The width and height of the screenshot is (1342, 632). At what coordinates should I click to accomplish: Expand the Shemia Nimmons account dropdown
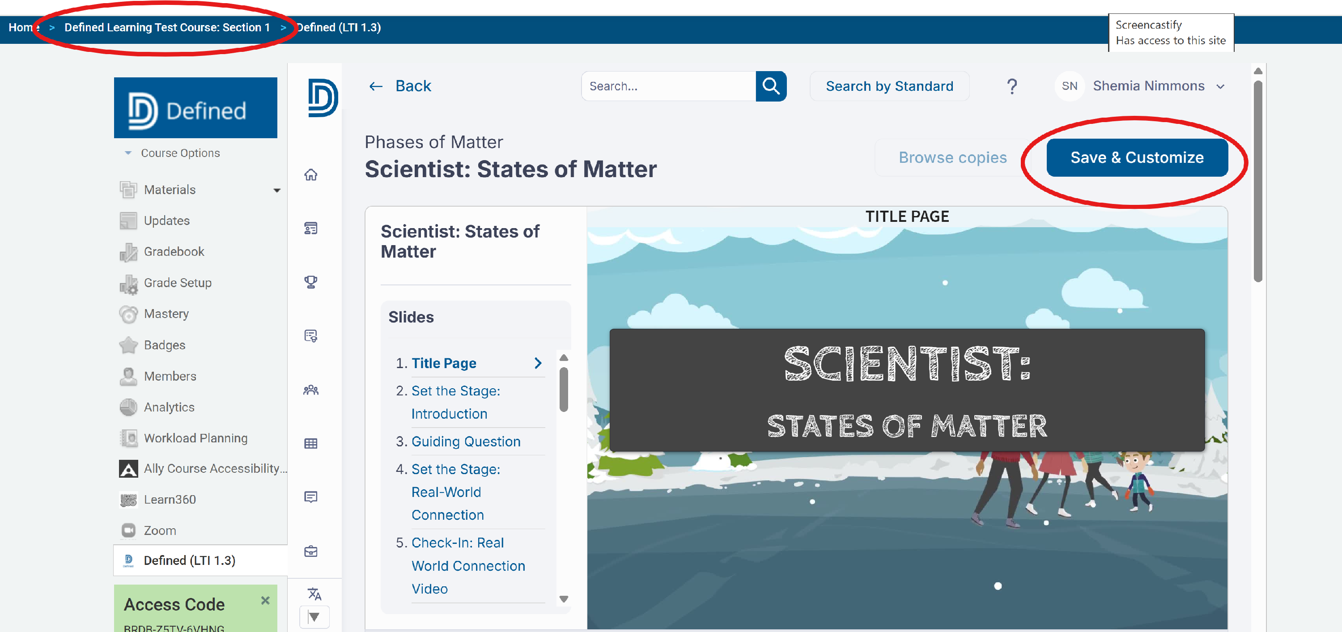[x=1220, y=86]
